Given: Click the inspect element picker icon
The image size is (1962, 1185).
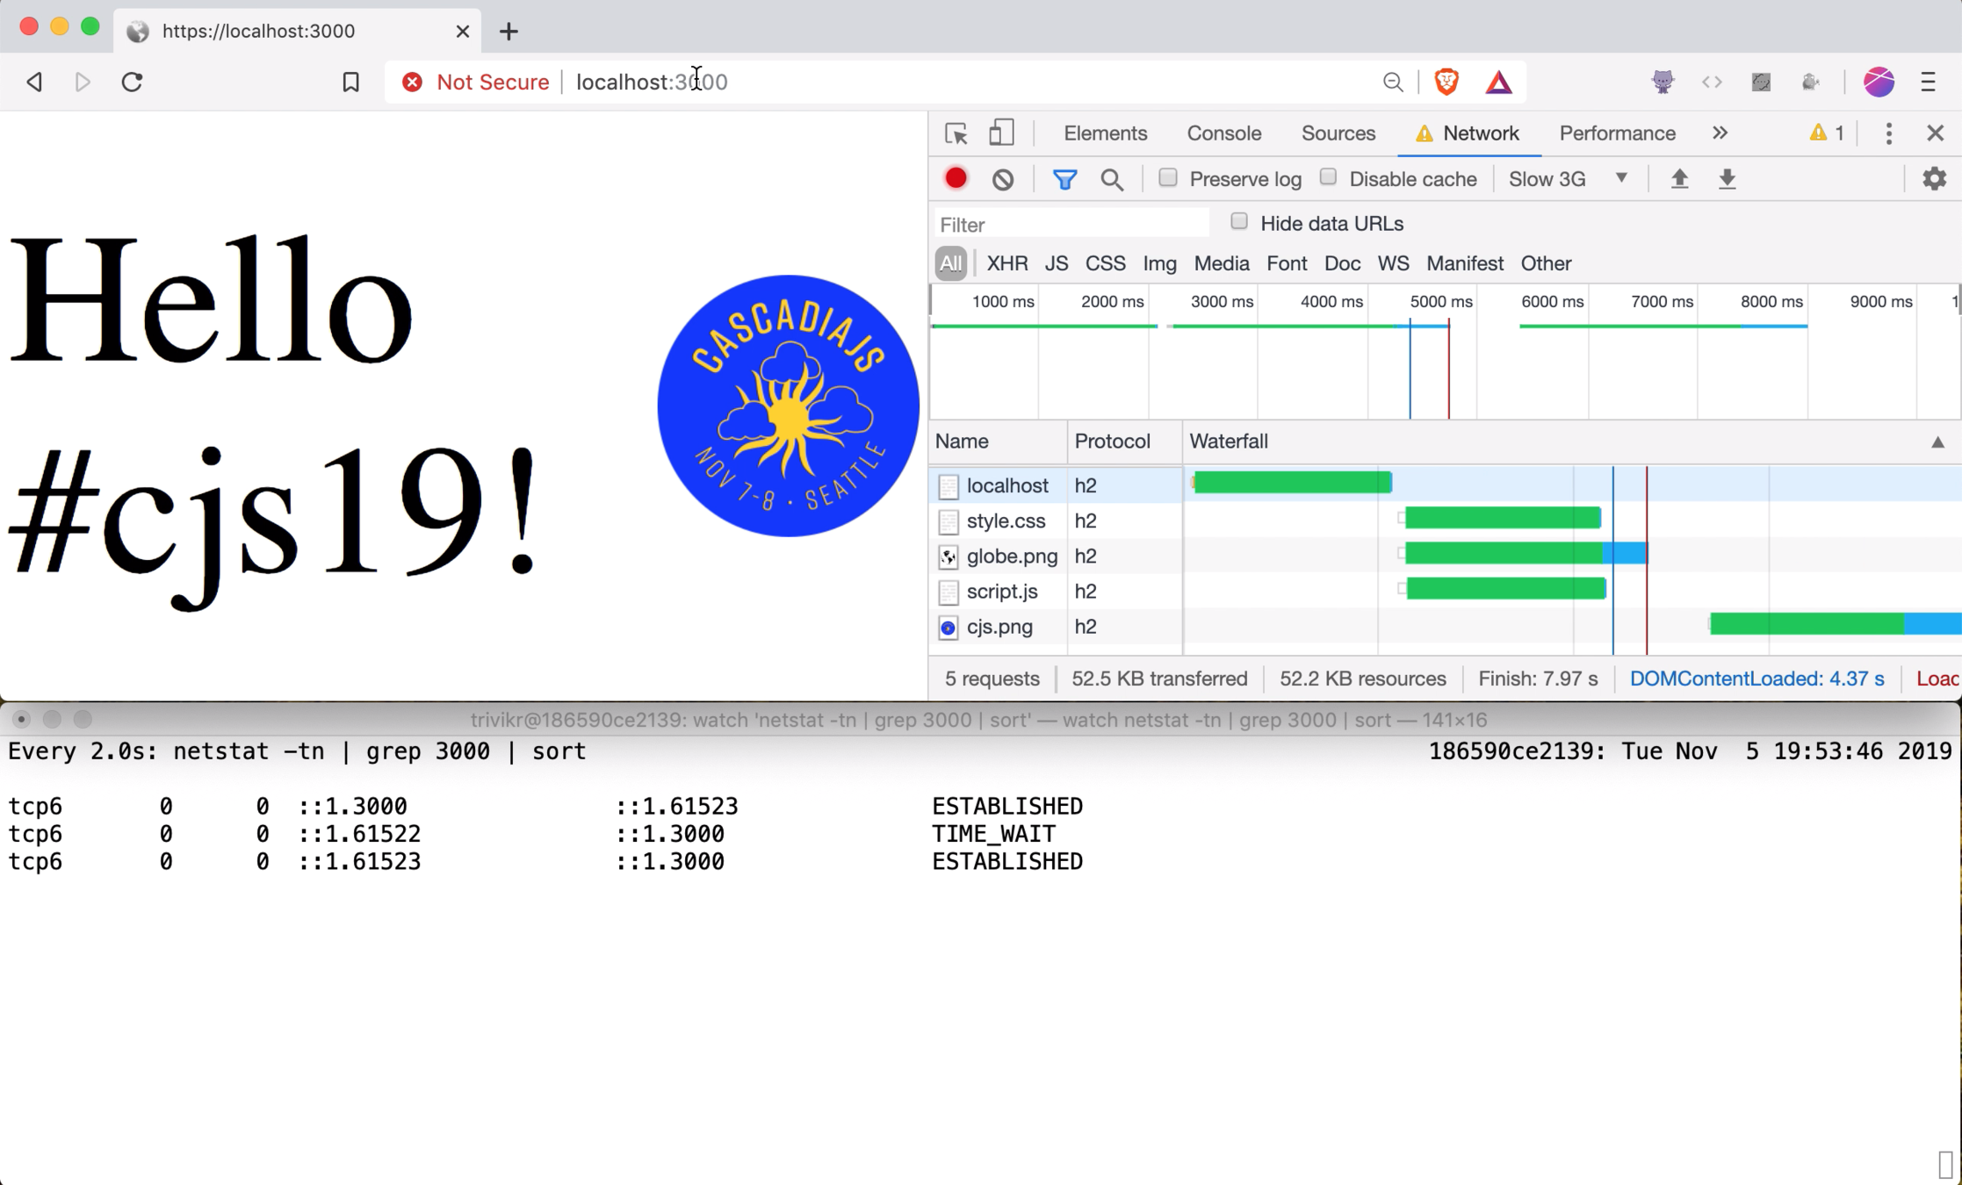Looking at the screenshot, I should tap(956, 133).
